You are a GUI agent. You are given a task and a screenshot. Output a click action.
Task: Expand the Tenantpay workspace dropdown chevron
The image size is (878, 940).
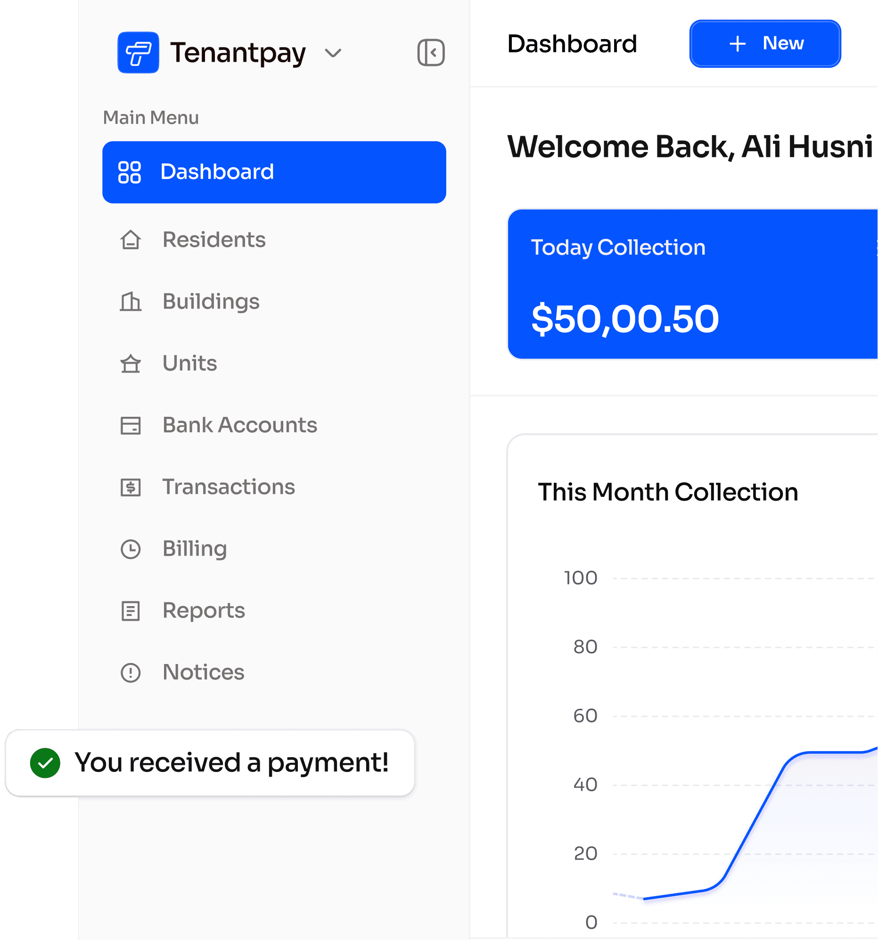(x=333, y=53)
